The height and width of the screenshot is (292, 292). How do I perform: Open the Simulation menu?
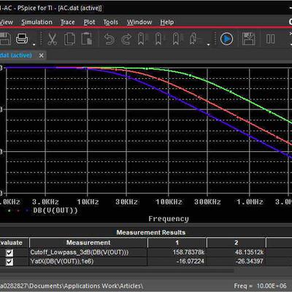coord(36,22)
